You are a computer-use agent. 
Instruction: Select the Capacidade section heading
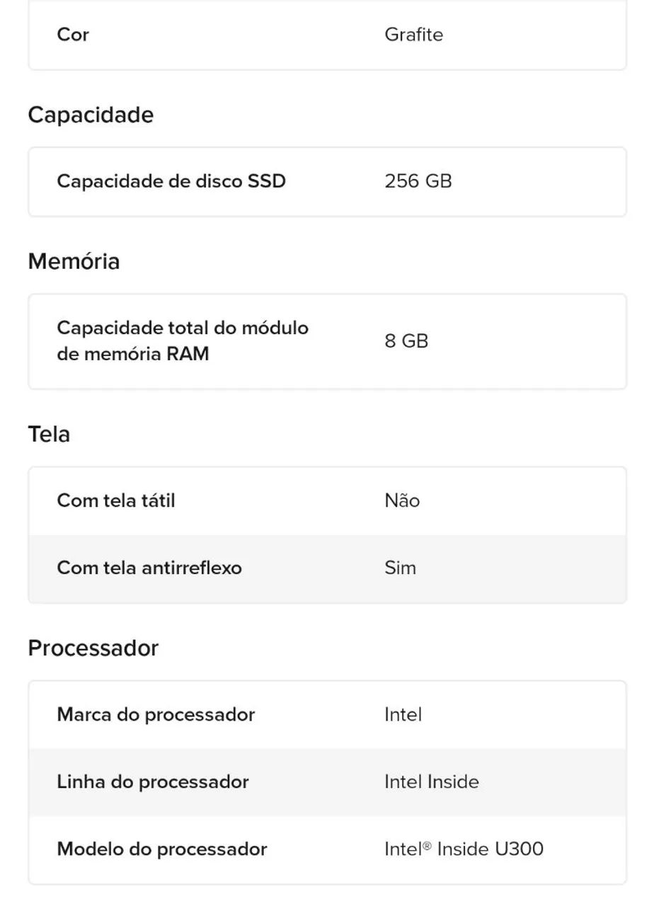(91, 115)
